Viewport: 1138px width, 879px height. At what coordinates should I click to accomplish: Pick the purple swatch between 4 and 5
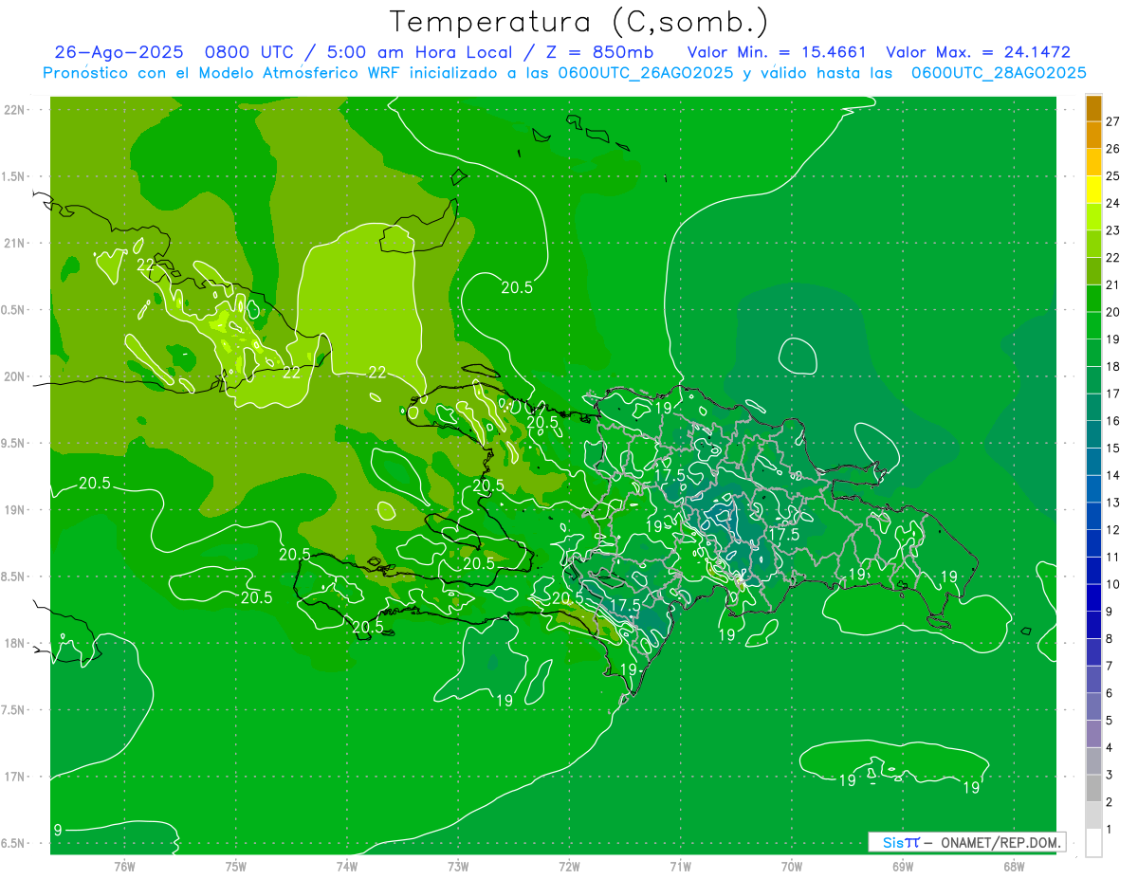1093,734
